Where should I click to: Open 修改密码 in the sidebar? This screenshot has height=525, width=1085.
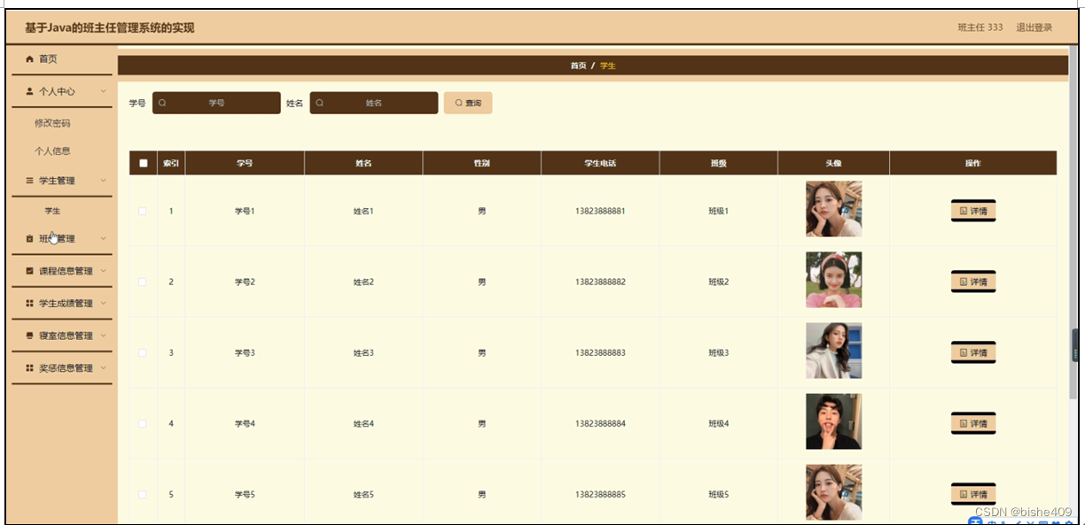tap(52, 123)
